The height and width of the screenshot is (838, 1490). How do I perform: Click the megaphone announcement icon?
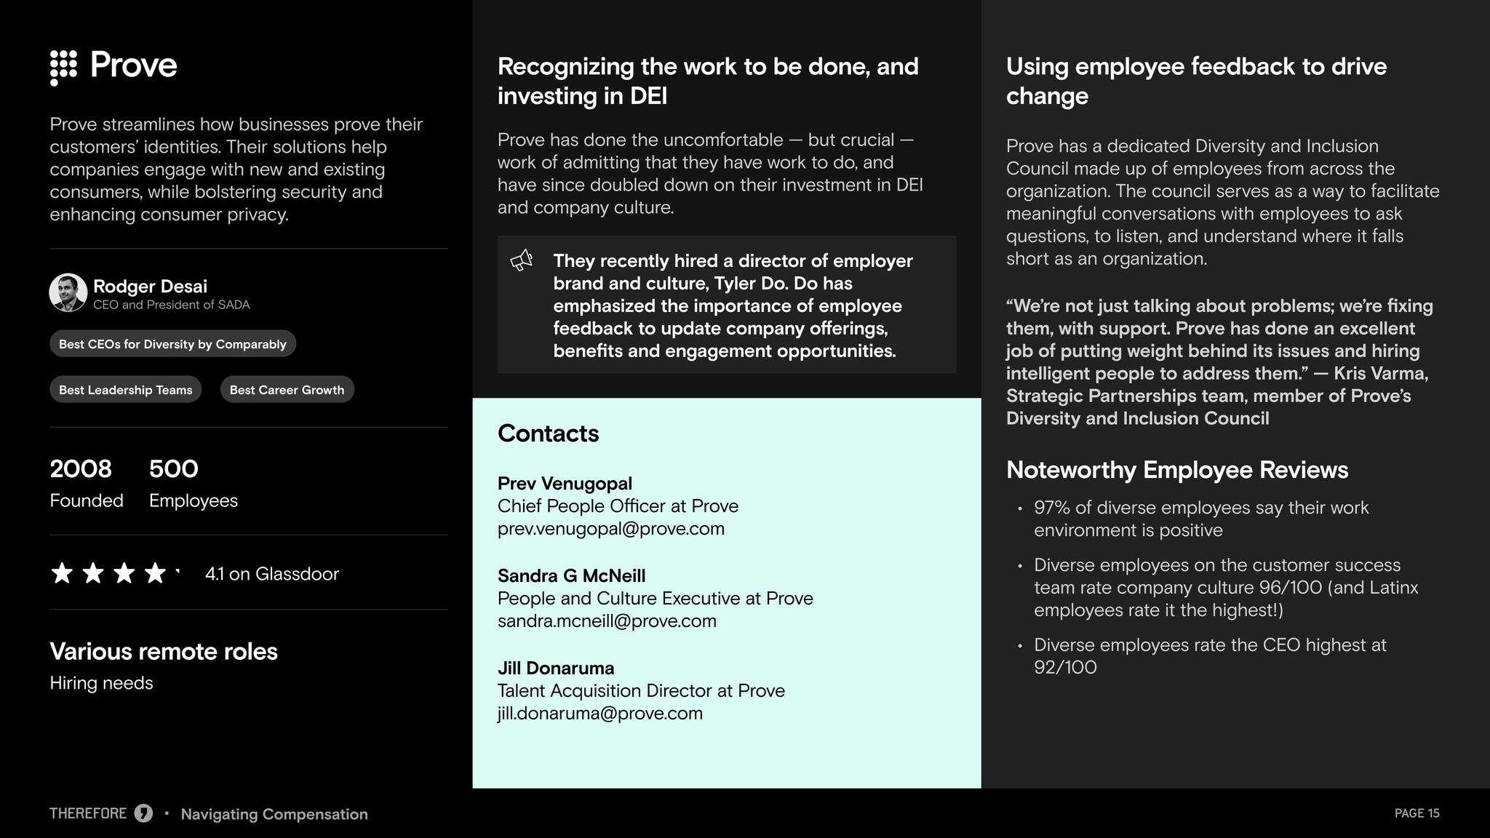click(522, 260)
